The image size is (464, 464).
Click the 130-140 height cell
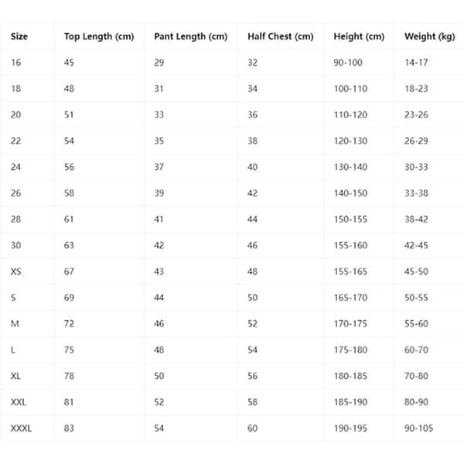click(x=350, y=167)
